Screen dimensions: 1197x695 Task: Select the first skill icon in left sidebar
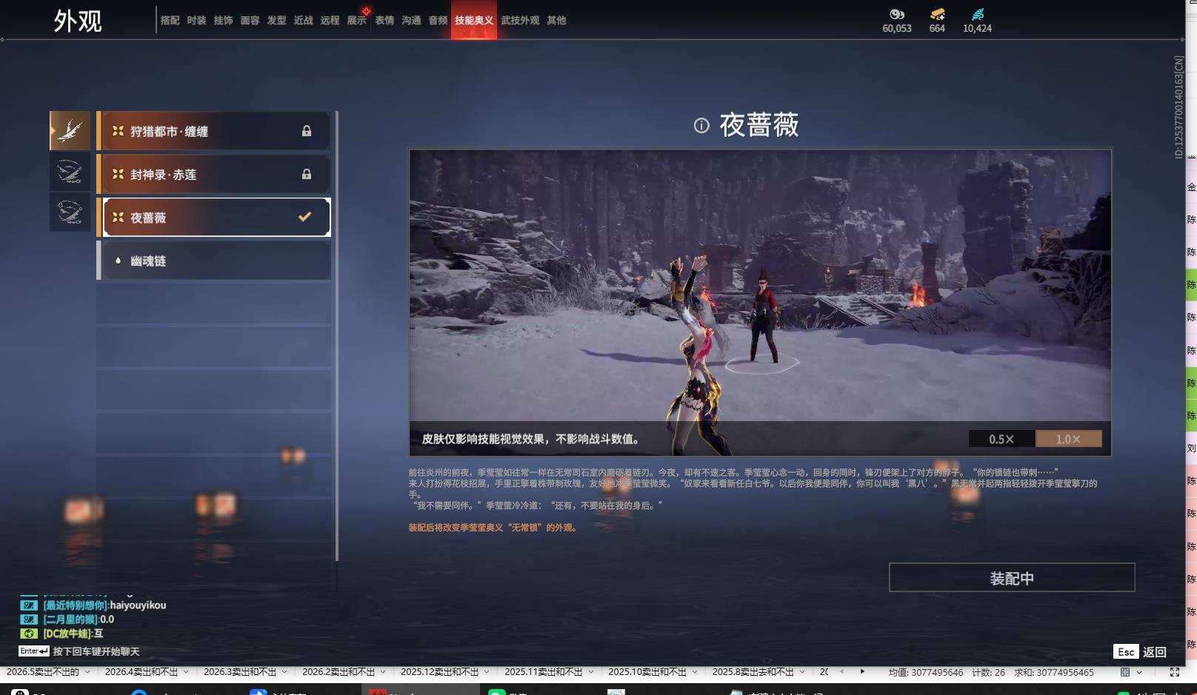click(70, 131)
